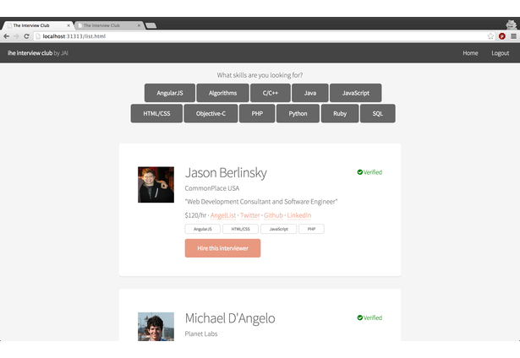Click the Verified checkmark icon beside Jason Berlinsky
This screenshot has width=520, height=358.
(360, 172)
